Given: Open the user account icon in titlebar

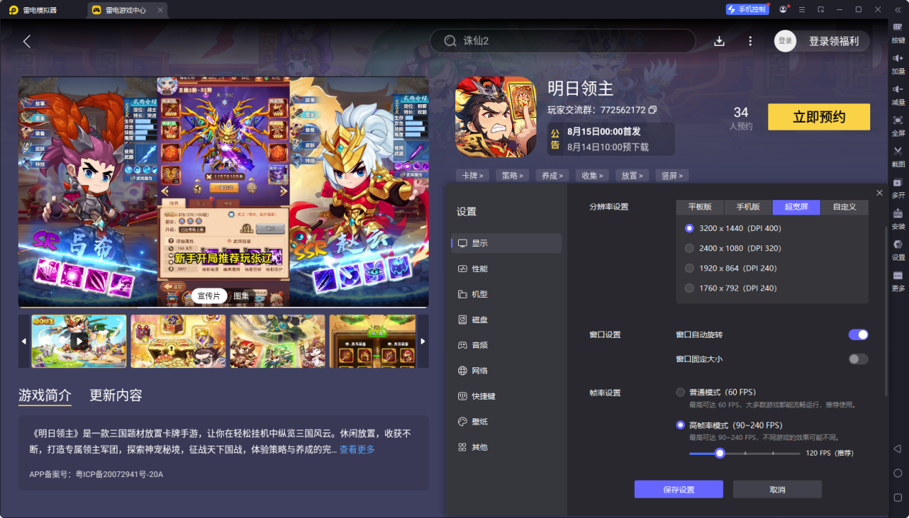Looking at the screenshot, I should [x=783, y=9].
